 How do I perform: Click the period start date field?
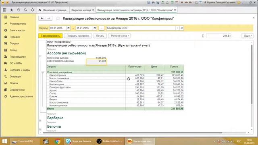[58, 28]
